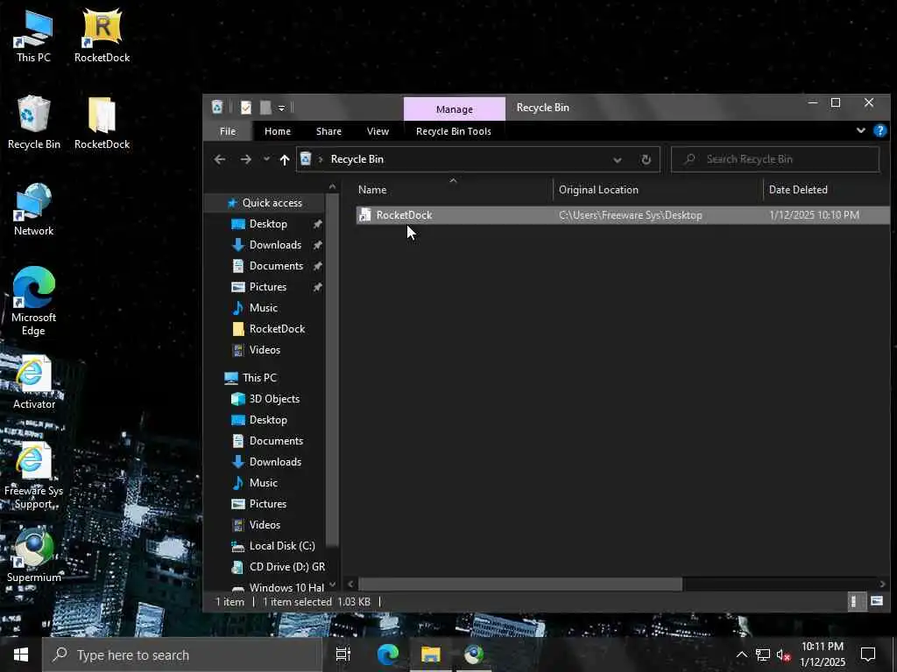Launch Microsoft Edge from desktop
The image size is (897, 672).
point(33,301)
